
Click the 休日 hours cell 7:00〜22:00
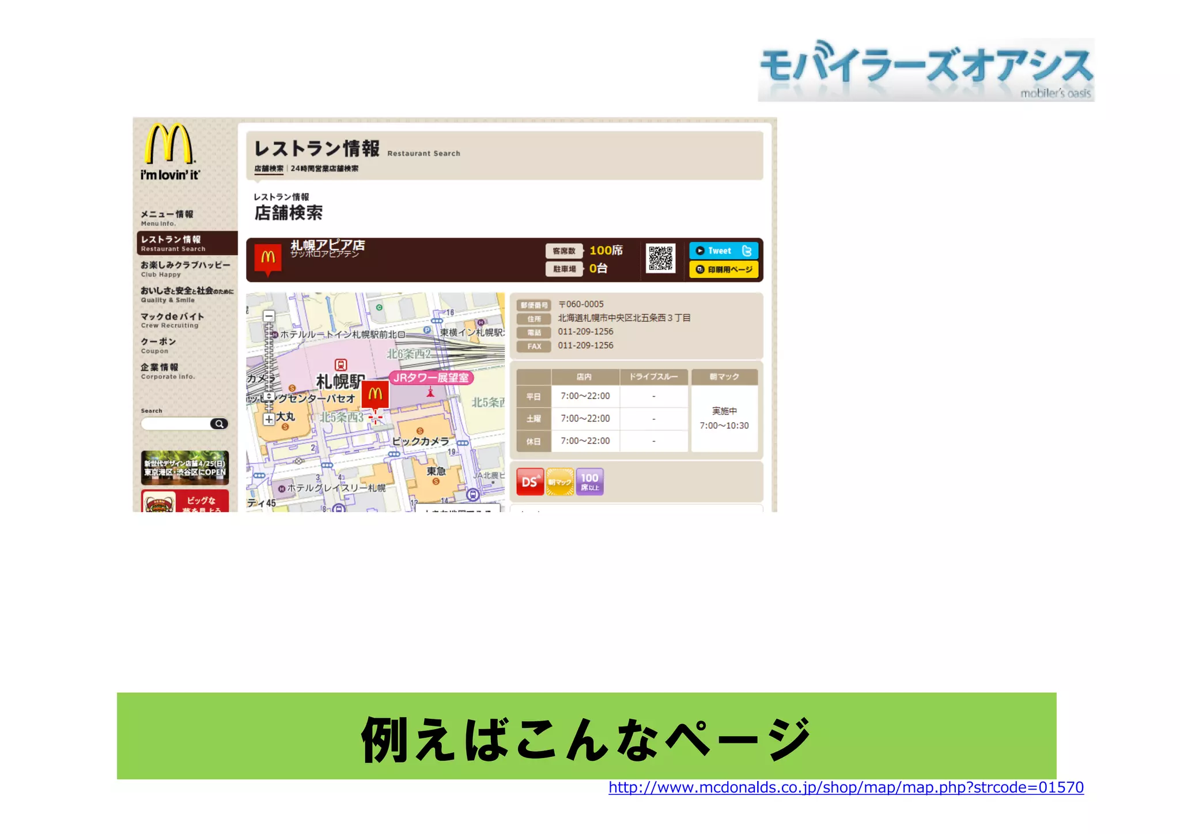585,441
